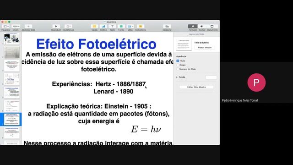Click the E = hν equation on slide

[146, 129]
